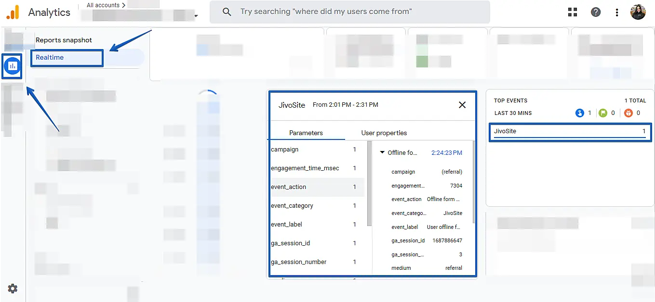Open the Help question mark icon

click(596, 12)
